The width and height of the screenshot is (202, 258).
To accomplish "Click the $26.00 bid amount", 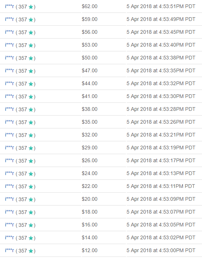I will point(90,160).
